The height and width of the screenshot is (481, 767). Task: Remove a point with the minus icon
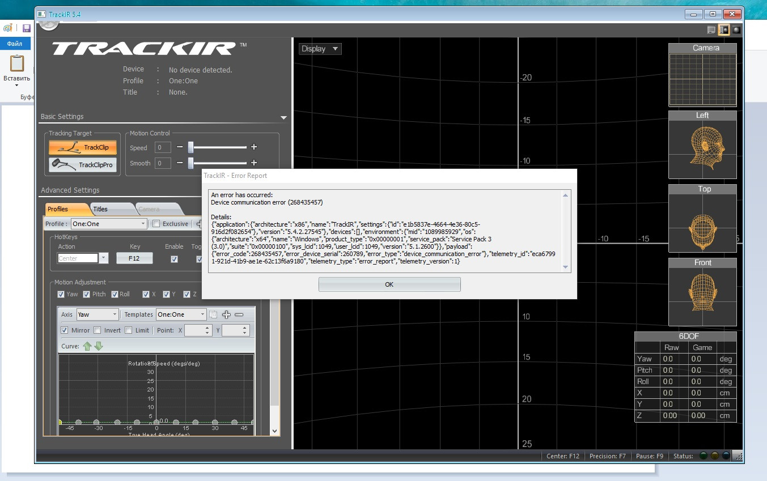pos(239,314)
